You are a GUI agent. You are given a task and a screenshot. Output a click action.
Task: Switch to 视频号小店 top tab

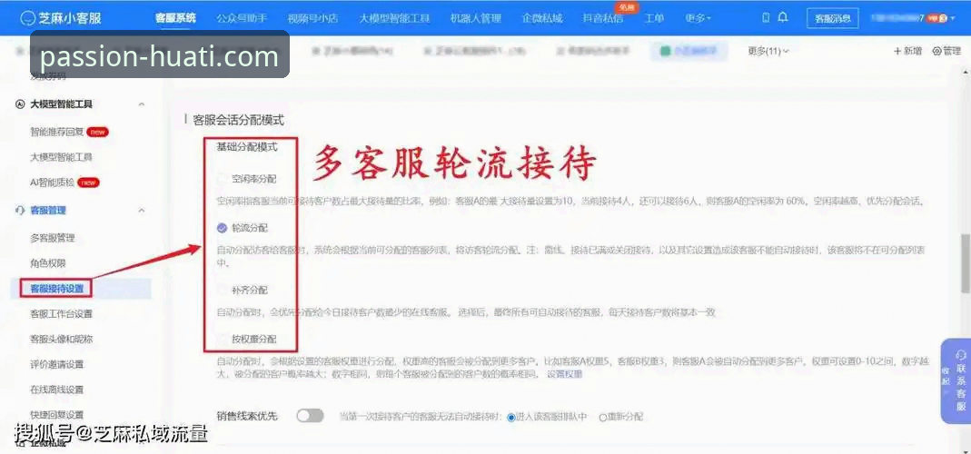point(312,18)
